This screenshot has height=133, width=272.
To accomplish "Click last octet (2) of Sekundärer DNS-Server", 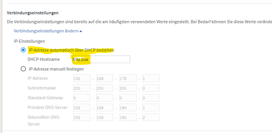I will tap(151, 117).
